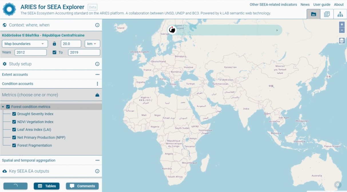This screenshot has width=347, height=192.
Task: Uncheck Drought Severity Index
Action: (14, 114)
